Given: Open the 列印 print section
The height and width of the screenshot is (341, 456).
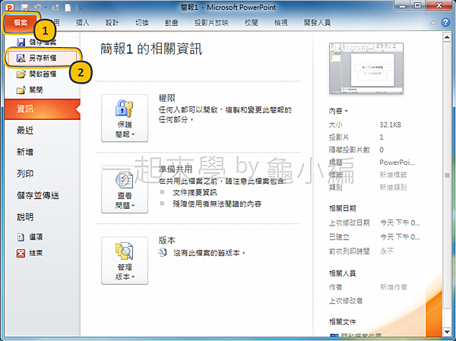Looking at the screenshot, I should (25, 174).
